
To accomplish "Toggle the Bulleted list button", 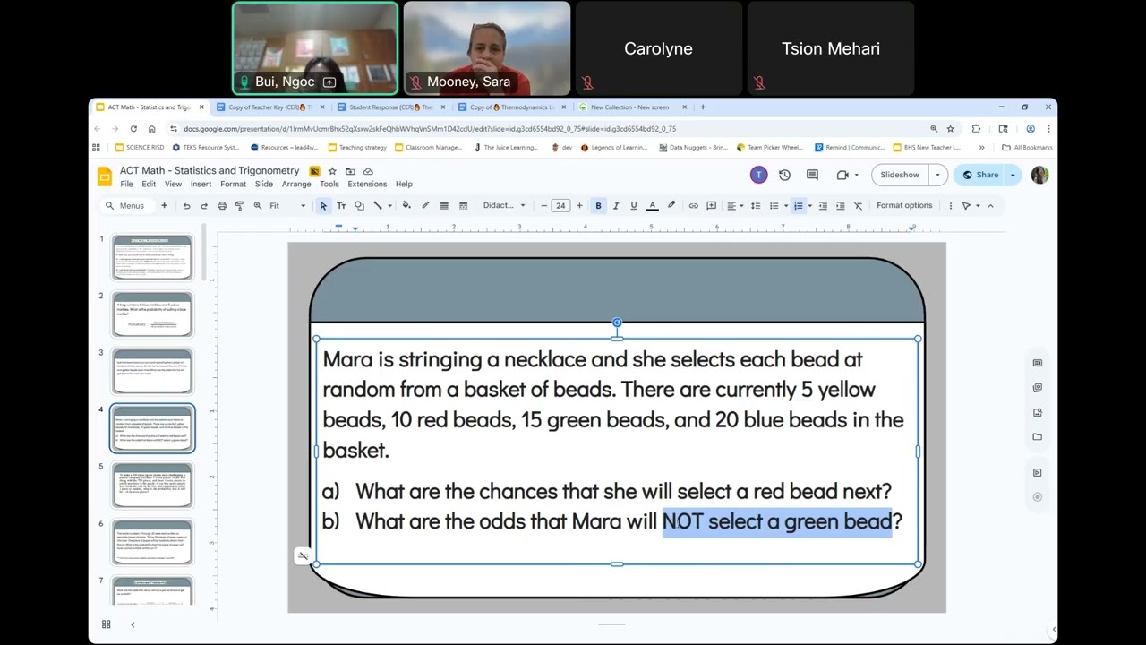I will [774, 206].
